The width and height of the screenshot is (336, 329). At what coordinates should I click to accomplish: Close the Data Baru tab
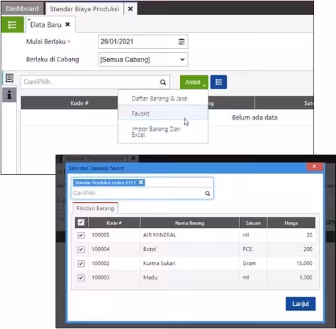coord(67,24)
